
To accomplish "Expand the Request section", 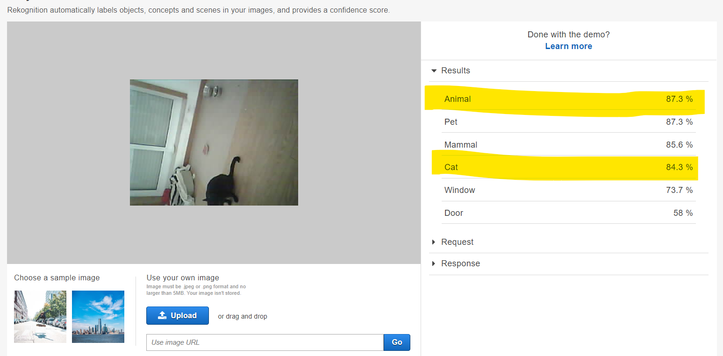I will tap(452, 242).
